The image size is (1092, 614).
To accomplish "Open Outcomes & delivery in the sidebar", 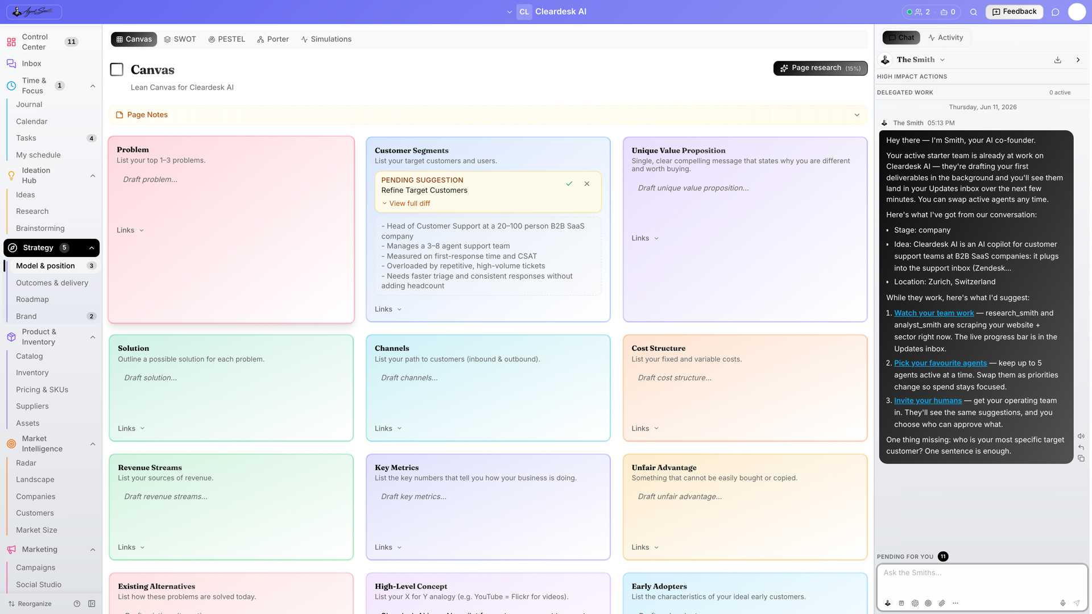I will pyautogui.click(x=52, y=283).
